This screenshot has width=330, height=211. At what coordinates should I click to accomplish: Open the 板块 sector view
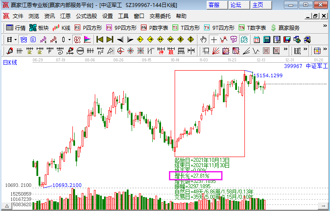(x=39, y=28)
